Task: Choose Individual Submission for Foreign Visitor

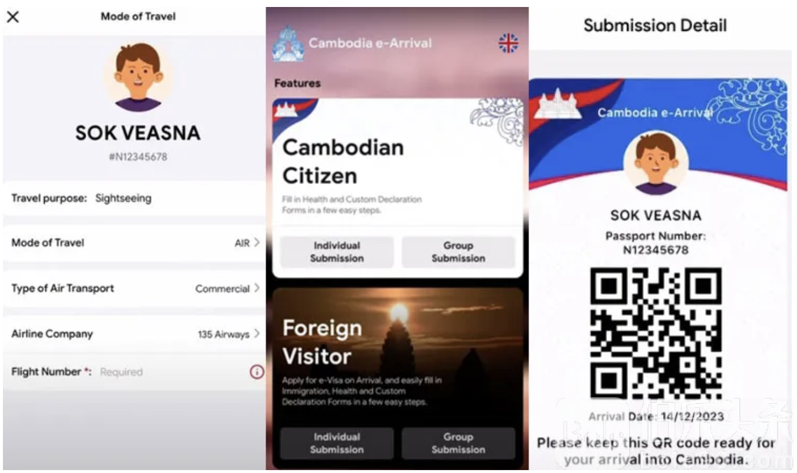Action: click(337, 443)
